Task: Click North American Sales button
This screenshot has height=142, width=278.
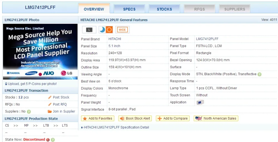Action: click(216, 119)
